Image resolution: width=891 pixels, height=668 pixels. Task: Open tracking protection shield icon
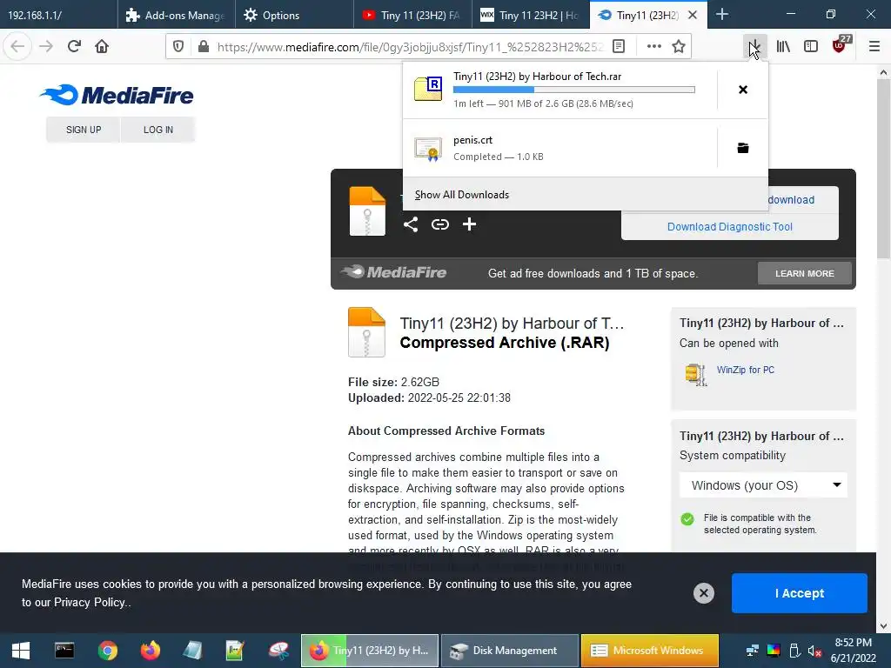pos(178,47)
